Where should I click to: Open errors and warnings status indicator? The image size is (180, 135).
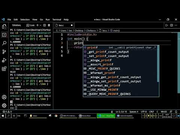tap(7, 112)
